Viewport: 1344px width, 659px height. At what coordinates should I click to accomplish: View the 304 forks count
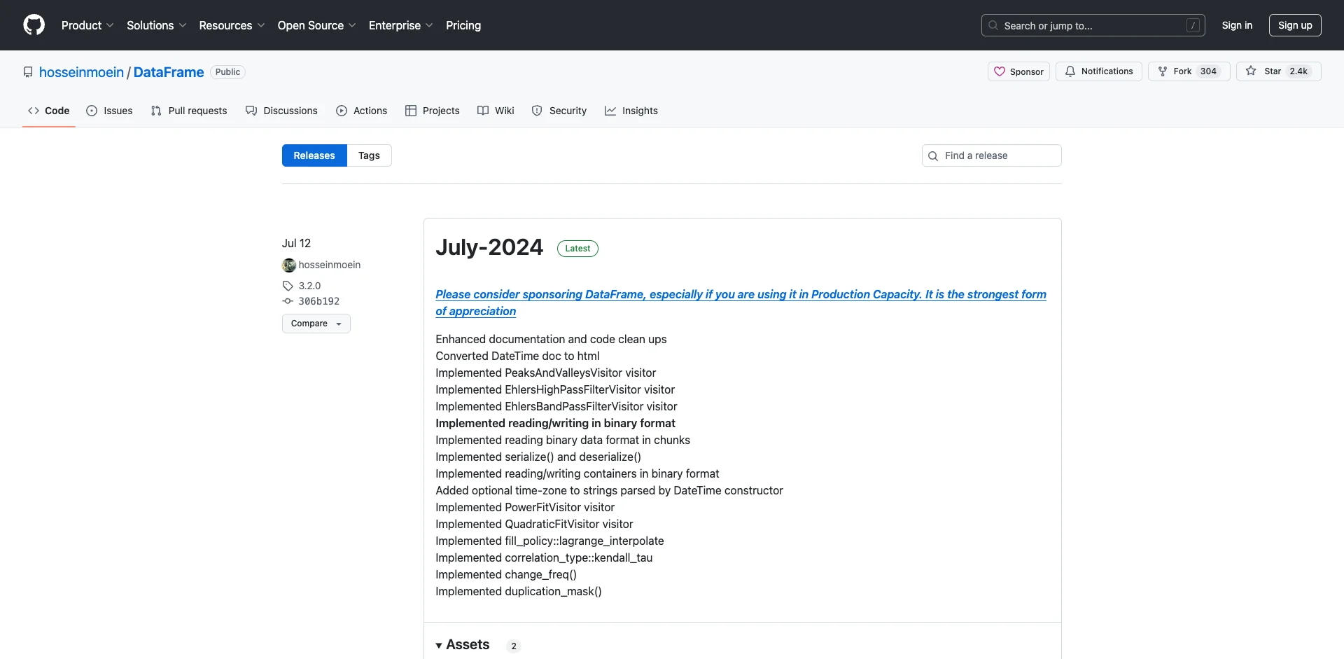[1208, 71]
